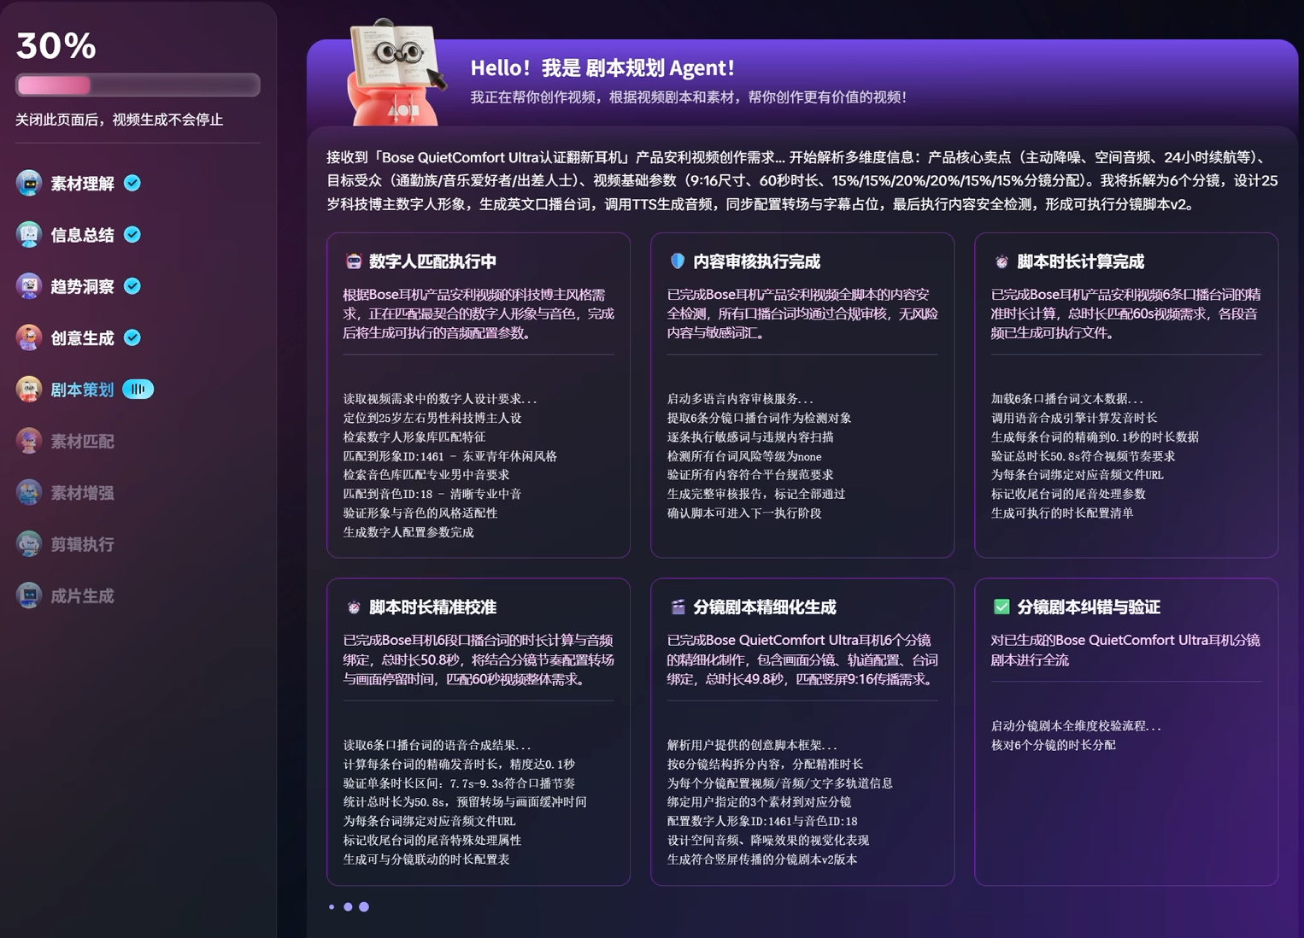Click the agent avatar next to the greeting
Viewport: 1304px width, 938px height.
pyautogui.click(x=393, y=73)
